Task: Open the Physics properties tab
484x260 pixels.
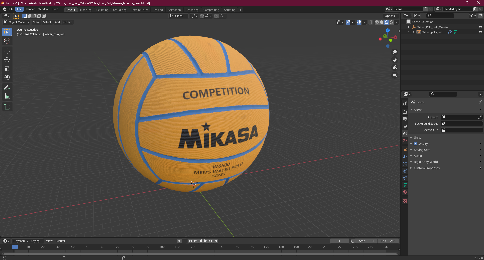Action: (x=405, y=171)
